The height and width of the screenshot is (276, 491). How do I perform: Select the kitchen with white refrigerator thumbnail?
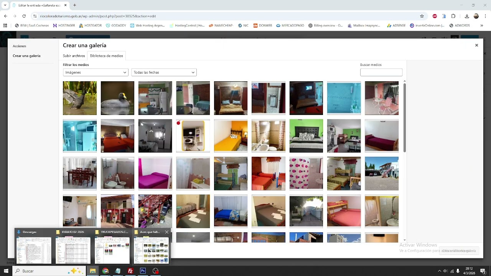pos(155,98)
